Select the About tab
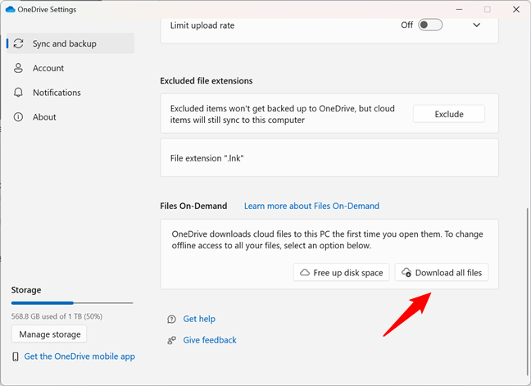 44,117
